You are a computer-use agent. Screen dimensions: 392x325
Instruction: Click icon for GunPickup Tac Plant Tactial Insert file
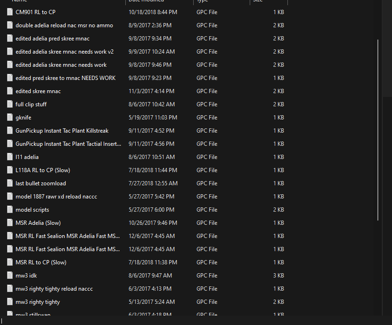click(10, 144)
